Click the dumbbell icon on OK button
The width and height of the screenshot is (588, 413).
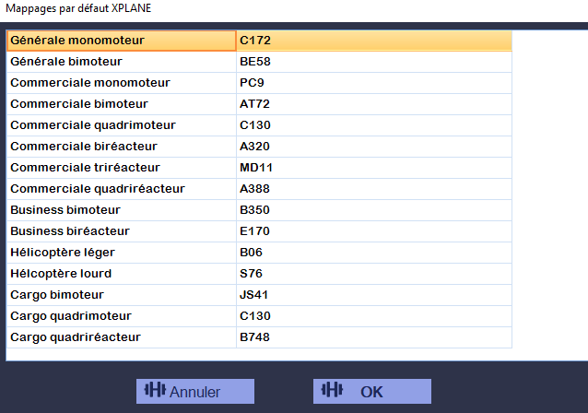tap(332, 390)
